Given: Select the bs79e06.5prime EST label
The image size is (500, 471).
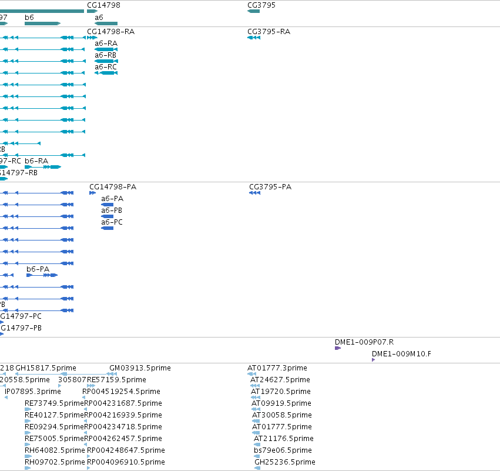Looking at the screenshot, I should click(x=283, y=451).
